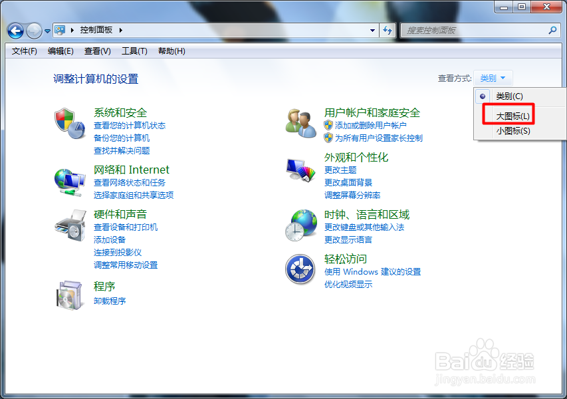Open 时钟、语言和区域 category
This screenshot has height=399, width=567.
click(x=367, y=215)
